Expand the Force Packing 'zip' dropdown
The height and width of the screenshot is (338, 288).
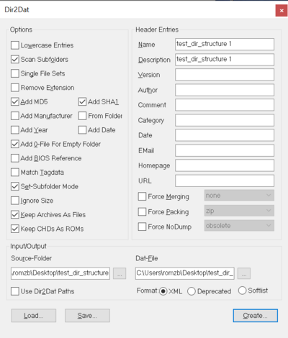coord(239,211)
